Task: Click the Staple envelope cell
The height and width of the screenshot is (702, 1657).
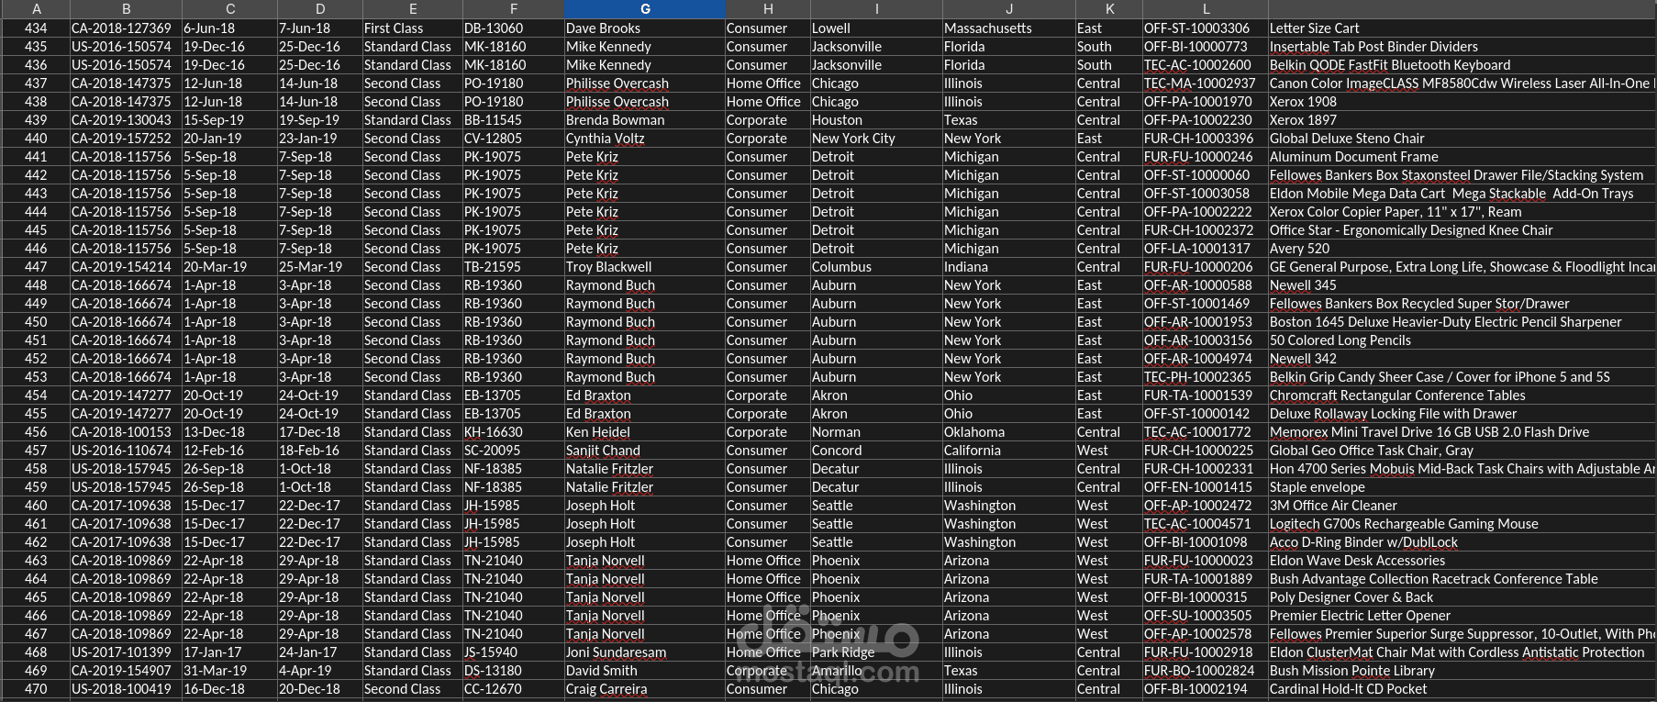Action: (1462, 487)
